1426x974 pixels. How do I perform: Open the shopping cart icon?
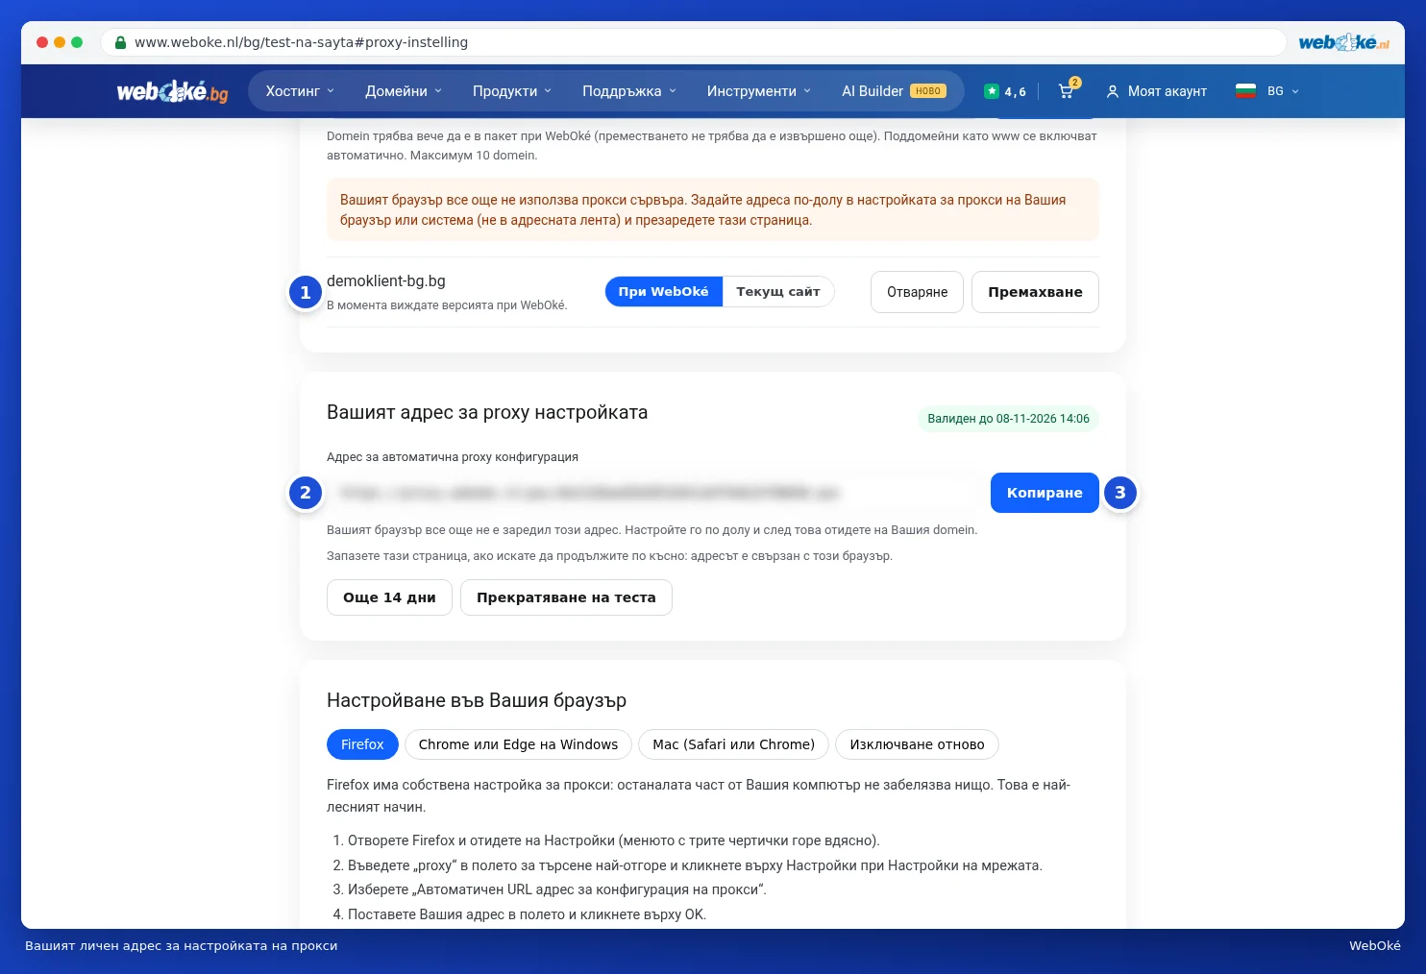point(1066,91)
